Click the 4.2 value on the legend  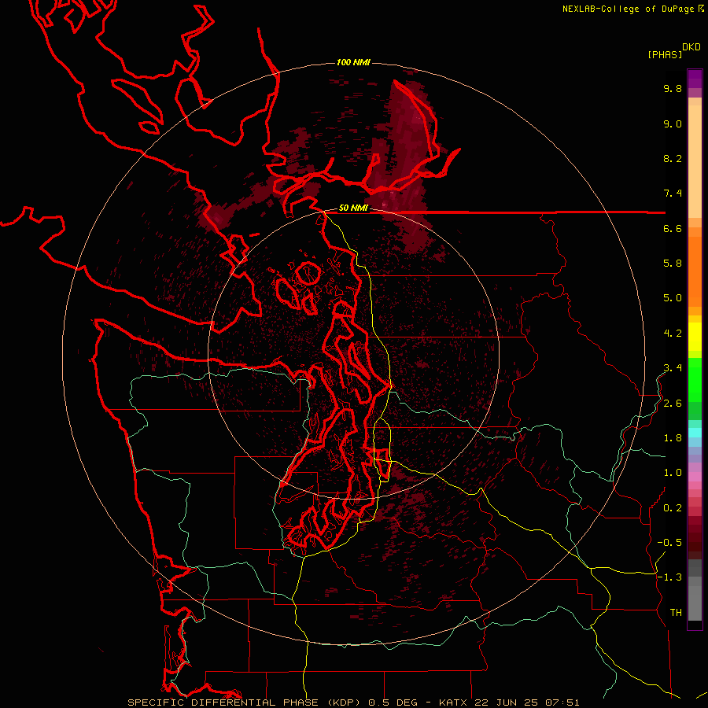(x=673, y=334)
